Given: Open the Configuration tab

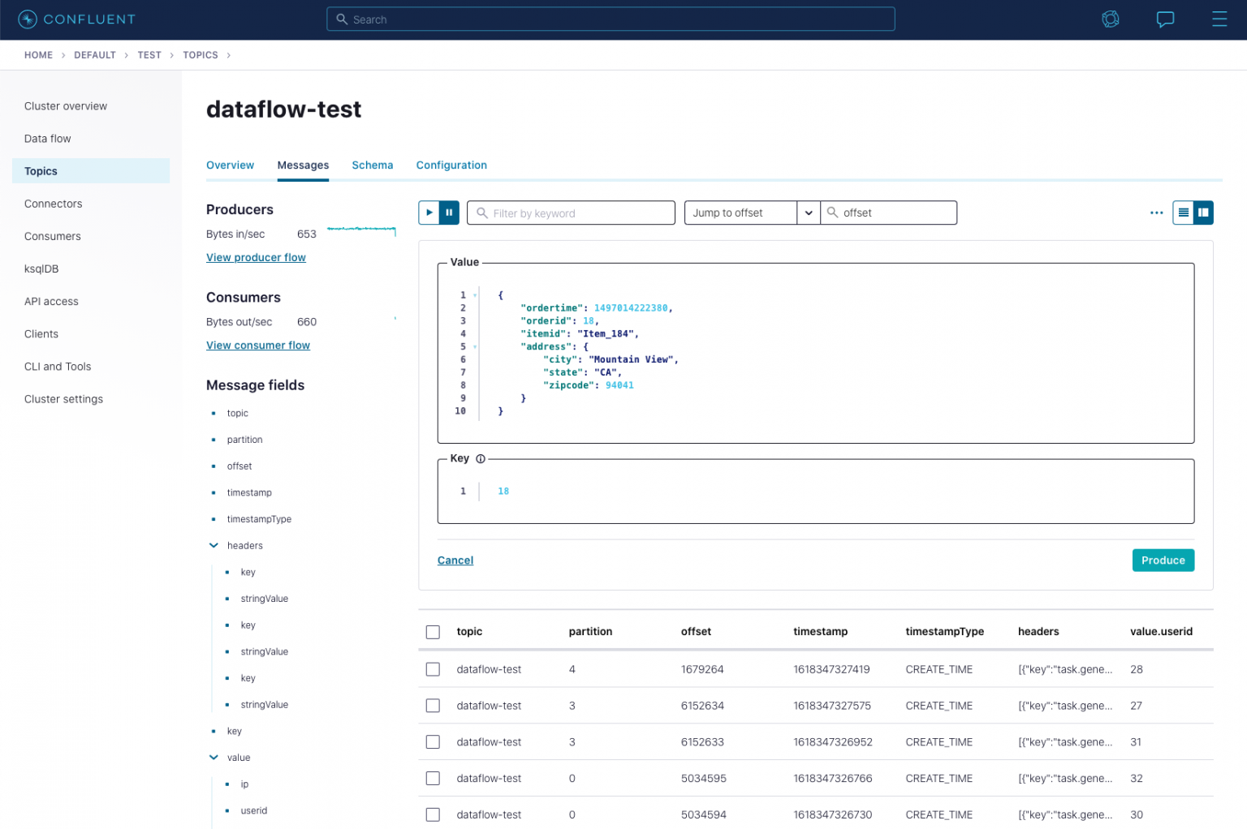Looking at the screenshot, I should pyautogui.click(x=451, y=165).
